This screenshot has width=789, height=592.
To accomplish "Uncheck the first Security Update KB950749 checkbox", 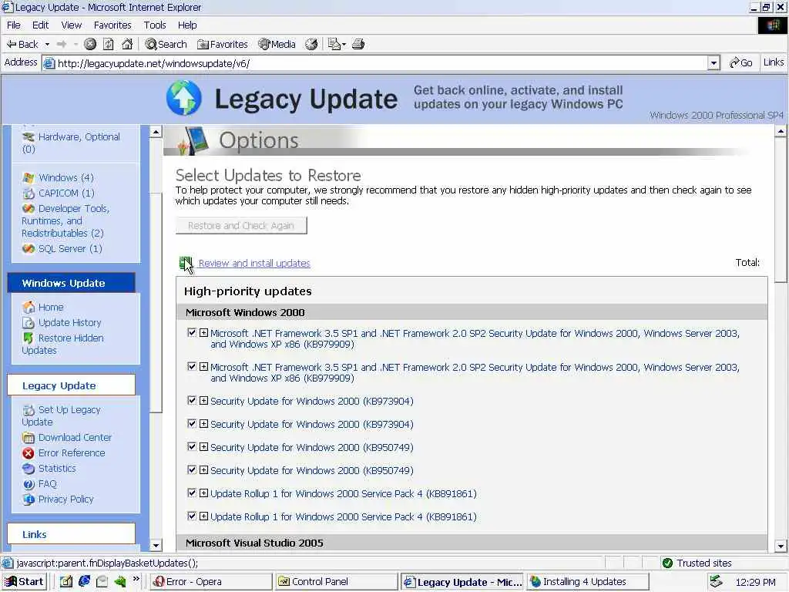I will (192, 446).
